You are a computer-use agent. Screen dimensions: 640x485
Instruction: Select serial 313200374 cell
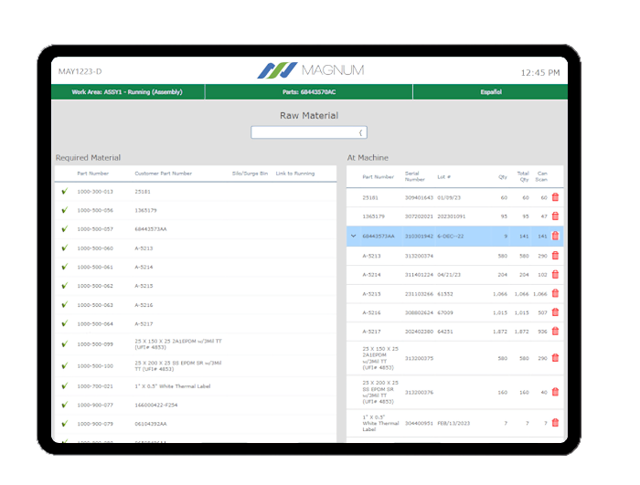419,256
